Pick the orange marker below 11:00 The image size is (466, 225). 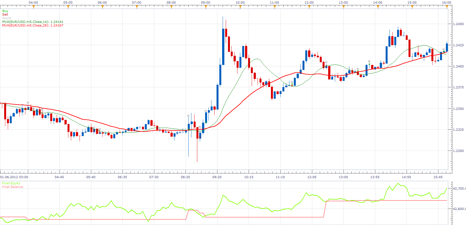pyautogui.click(x=275, y=7)
